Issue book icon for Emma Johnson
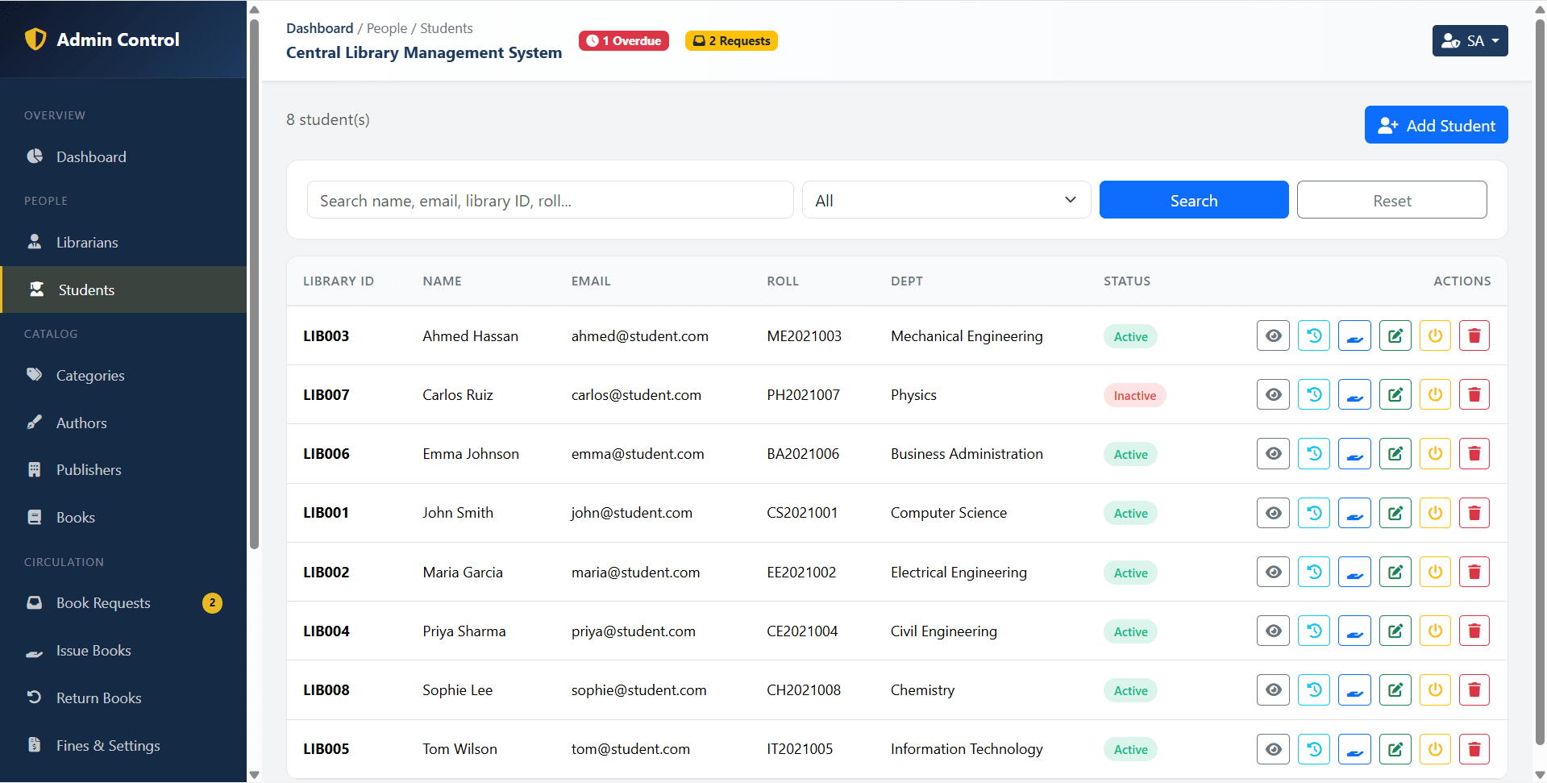Viewport: 1547px width, 783px height. coord(1354,453)
